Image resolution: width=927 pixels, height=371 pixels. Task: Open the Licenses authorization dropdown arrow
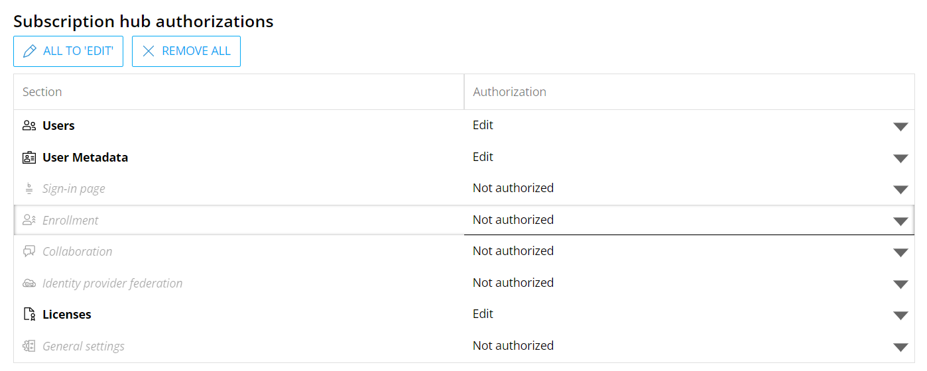(900, 315)
